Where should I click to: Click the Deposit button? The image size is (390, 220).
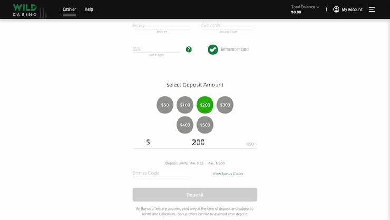(x=195, y=195)
